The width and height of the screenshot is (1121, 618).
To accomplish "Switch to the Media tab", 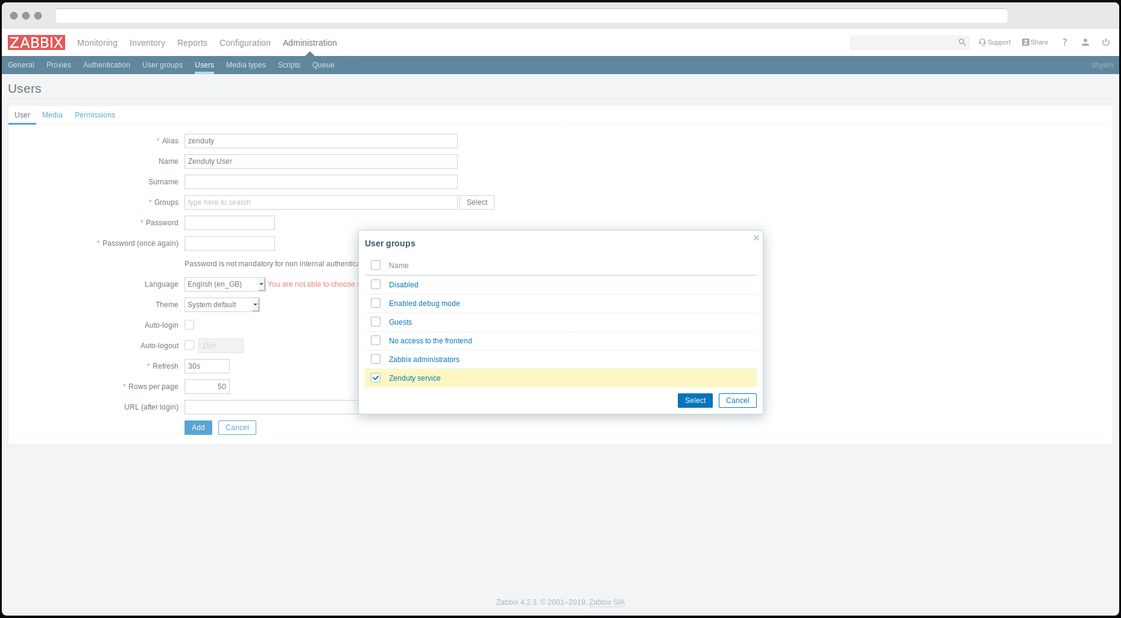I will [52, 115].
